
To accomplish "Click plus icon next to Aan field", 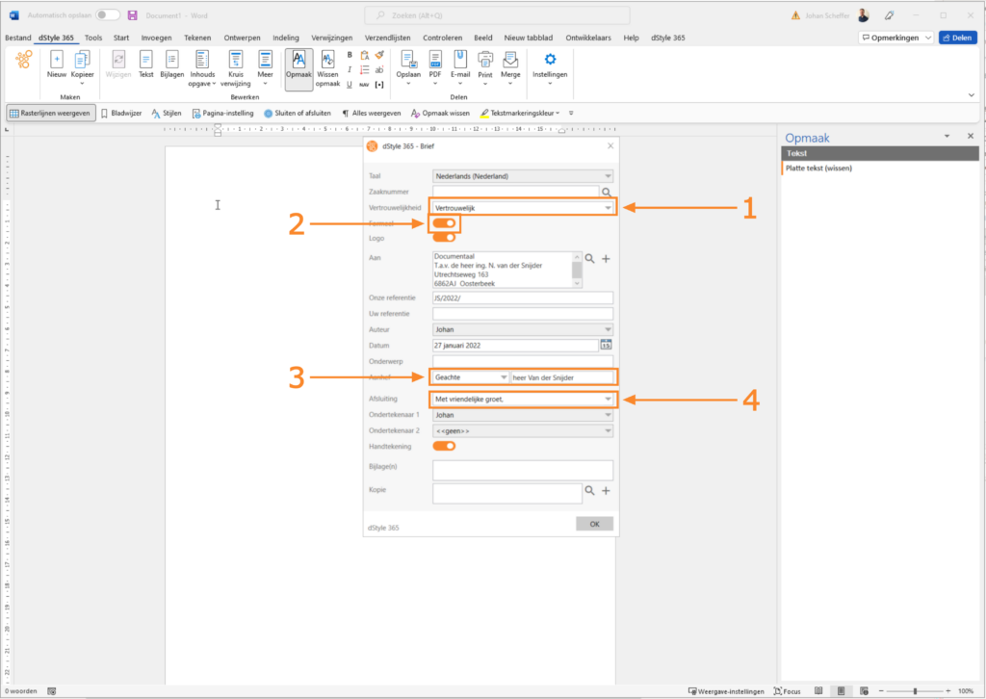I will click(607, 258).
